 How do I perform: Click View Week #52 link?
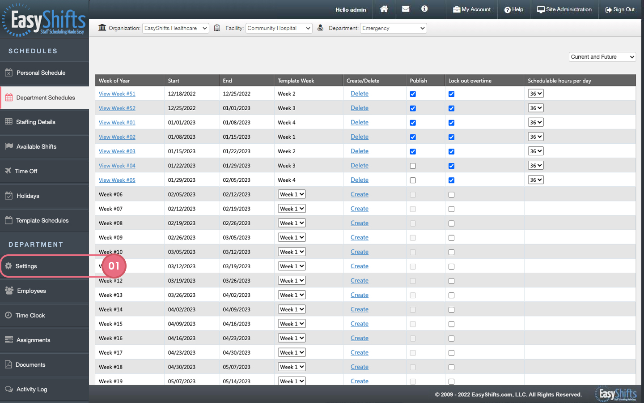click(x=117, y=108)
